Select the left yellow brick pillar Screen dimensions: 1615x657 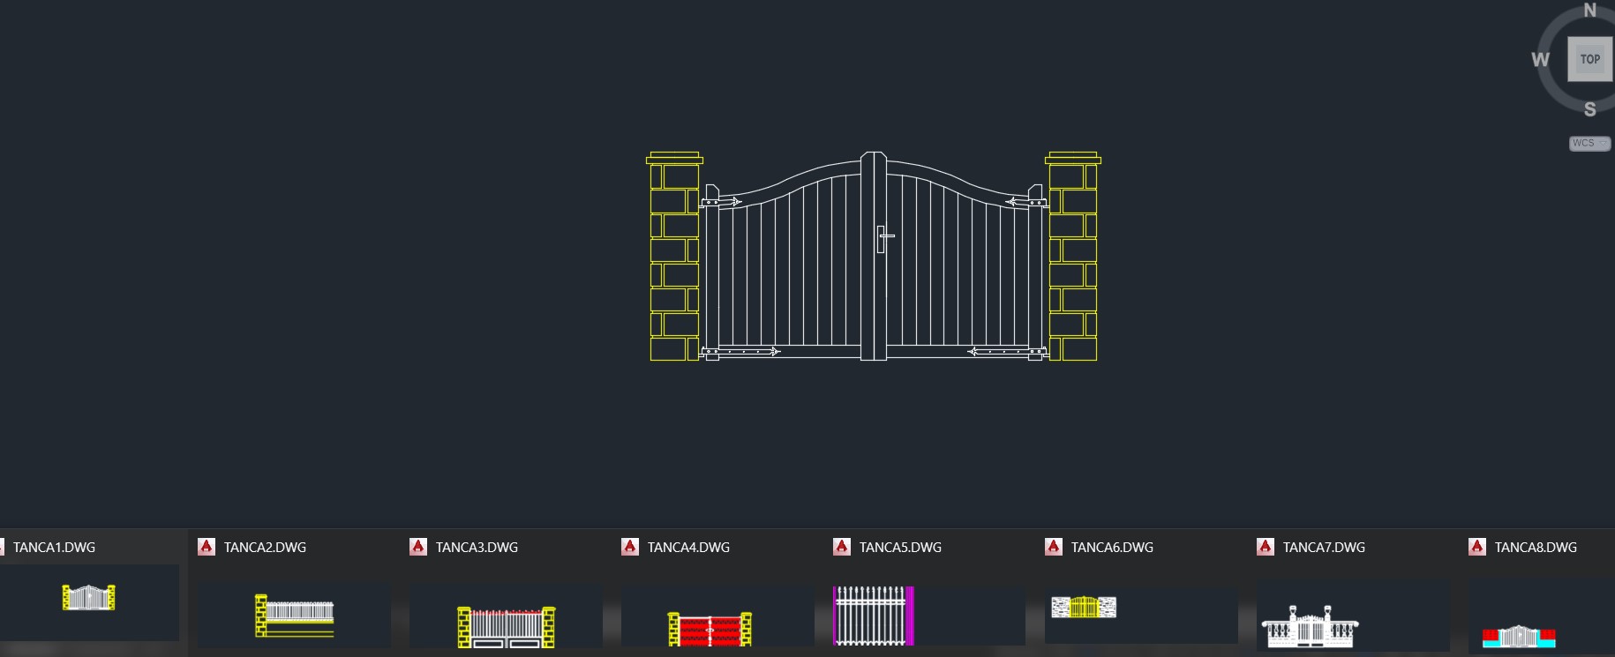(674, 258)
